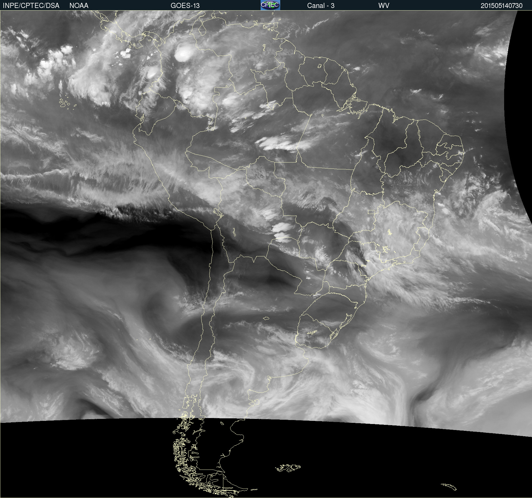Image resolution: width=532 pixels, height=498 pixels.
Task: Click the INPE/CPTEC/DSA header label
Action: pos(31,6)
